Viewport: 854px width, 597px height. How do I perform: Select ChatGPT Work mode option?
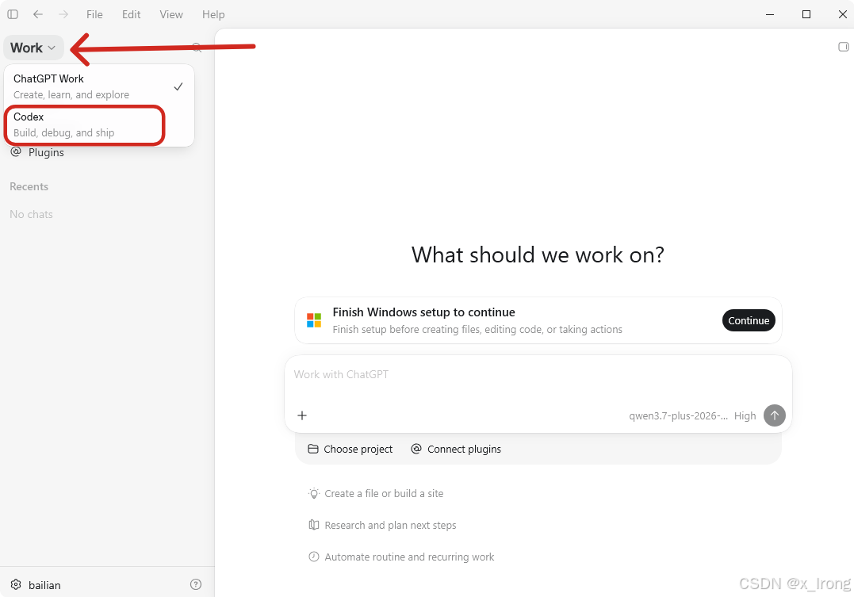98,86
